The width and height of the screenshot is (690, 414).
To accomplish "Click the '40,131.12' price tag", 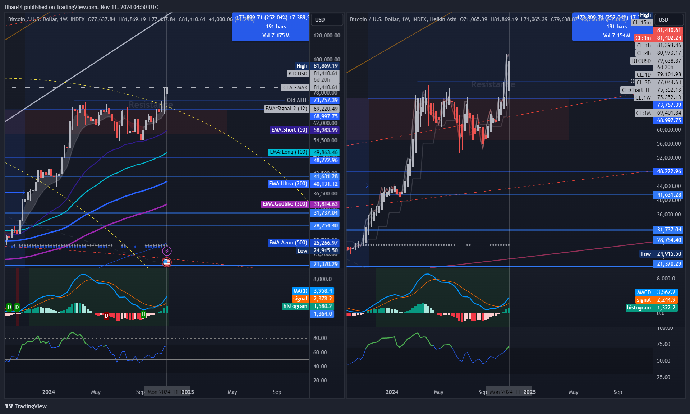I will 325,184.
